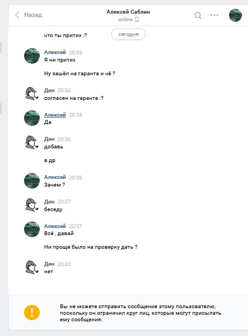Click the 20:40 timestamp of last message
Viewport: 248px width, 336px height.
click(x=64, y=264)
